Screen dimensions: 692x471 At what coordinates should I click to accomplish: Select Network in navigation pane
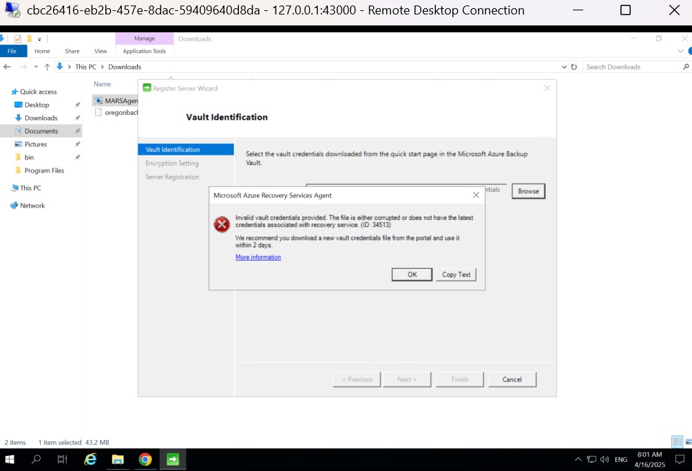tap(32, 206)
